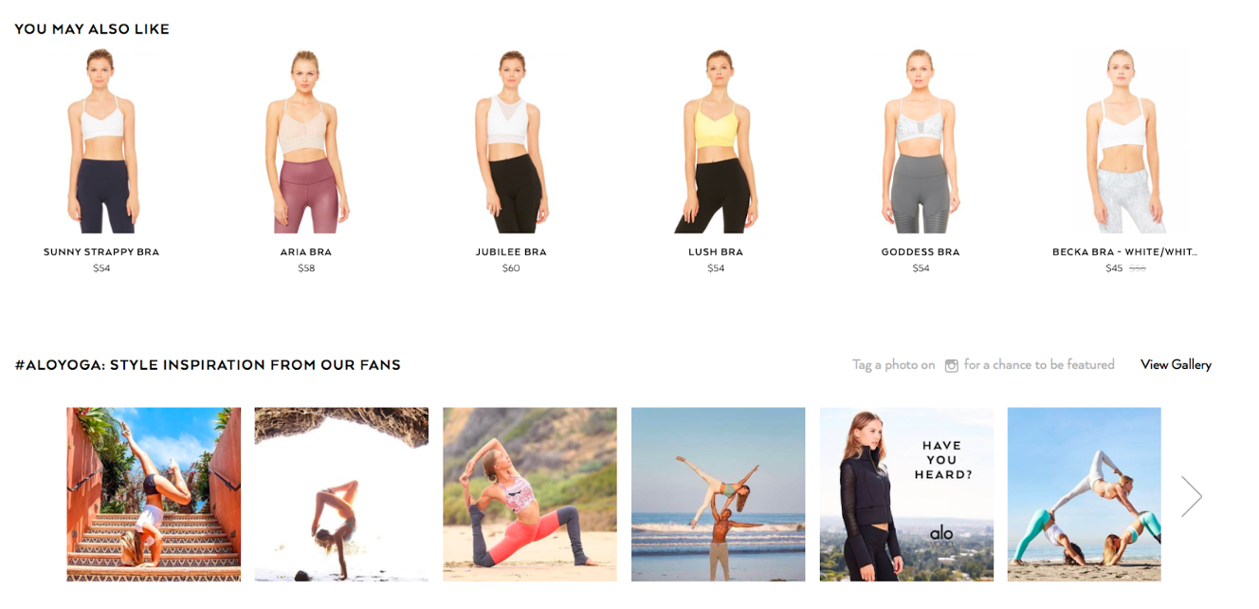Open the yellow Lush Bra product photo
Viewport: 1259px width, 609px height.
(x=716, y=141)
